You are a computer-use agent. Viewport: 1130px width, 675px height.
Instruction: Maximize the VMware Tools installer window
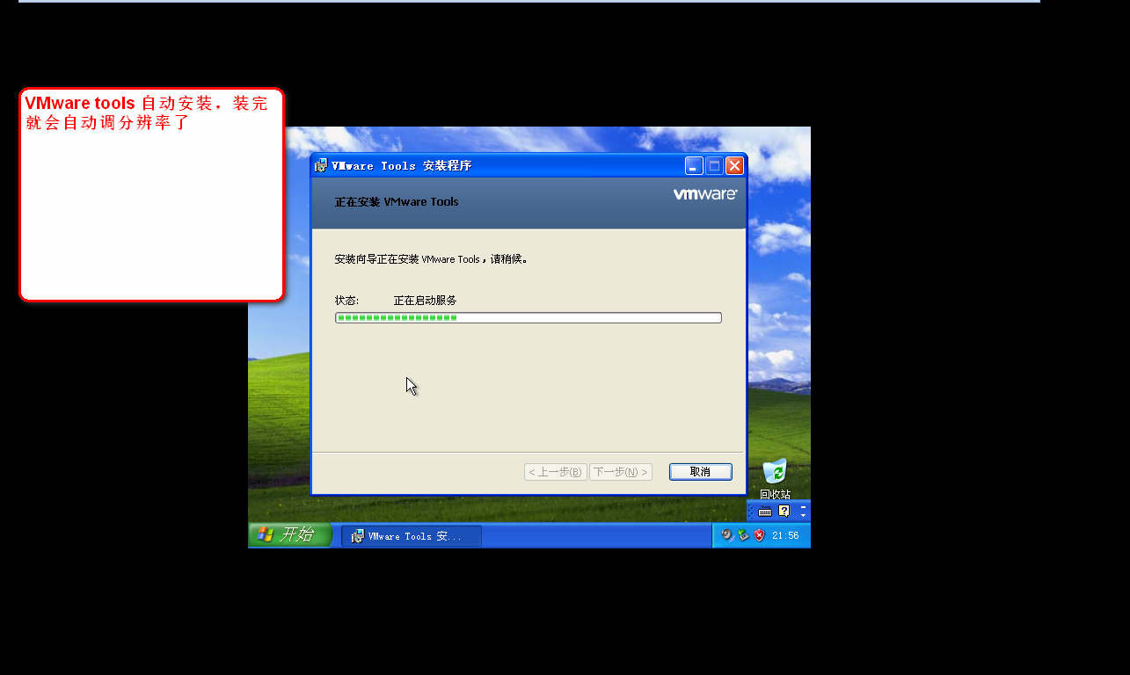coord(715,165)
